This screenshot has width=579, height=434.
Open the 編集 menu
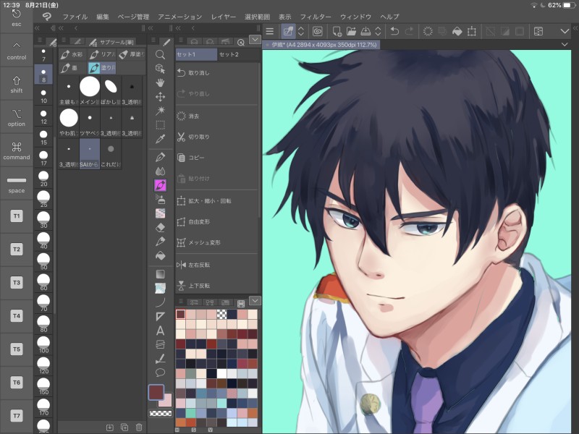(103, 17)
